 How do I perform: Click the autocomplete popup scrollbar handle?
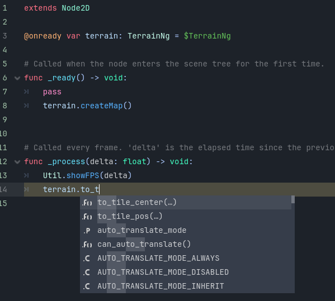tap(293, 200)
